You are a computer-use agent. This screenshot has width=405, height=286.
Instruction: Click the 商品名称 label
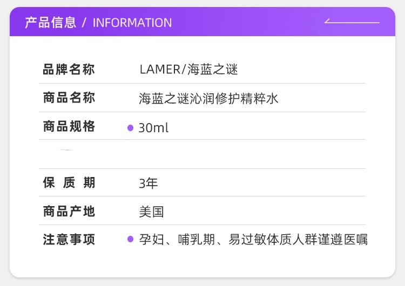pos(69,98)
